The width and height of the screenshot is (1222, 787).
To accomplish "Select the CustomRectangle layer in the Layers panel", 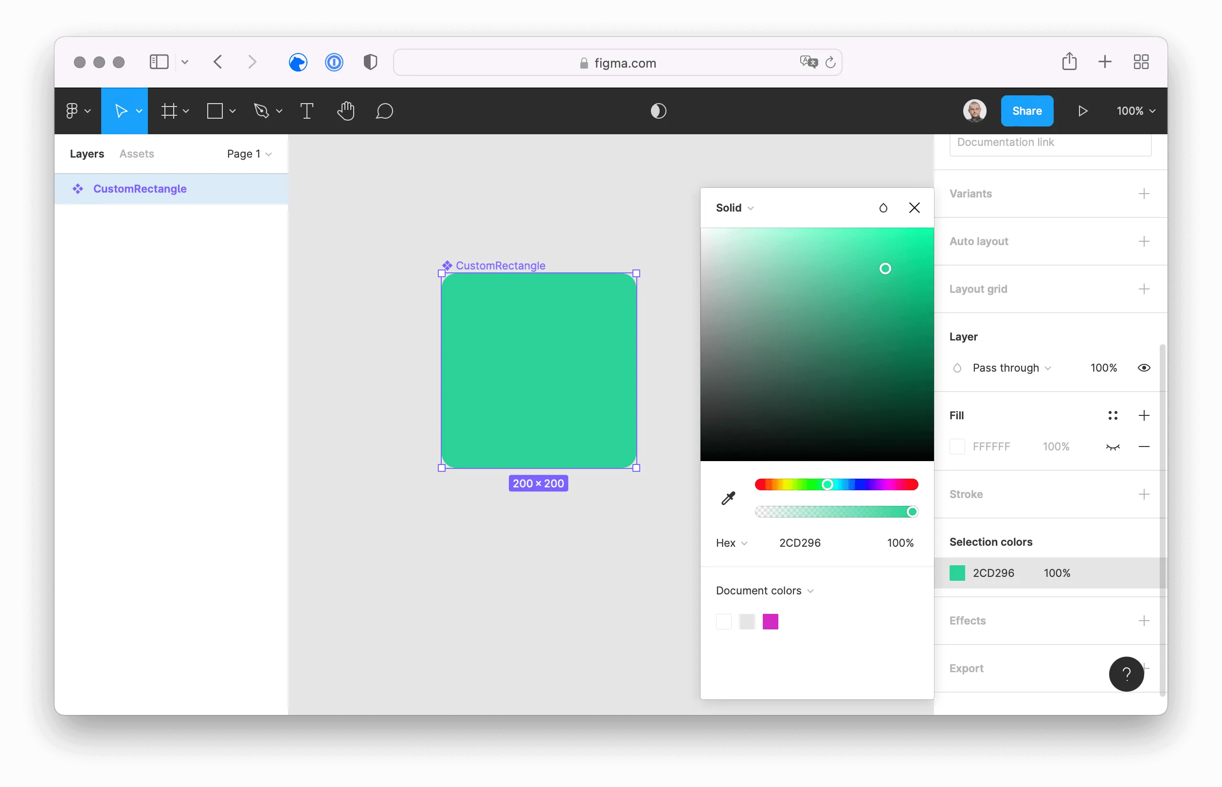I will [140, 189].
